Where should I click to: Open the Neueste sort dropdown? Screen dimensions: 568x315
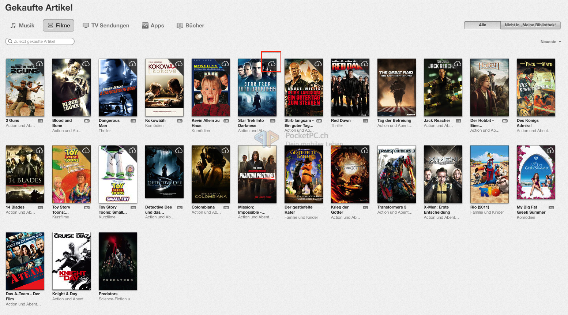550,42
